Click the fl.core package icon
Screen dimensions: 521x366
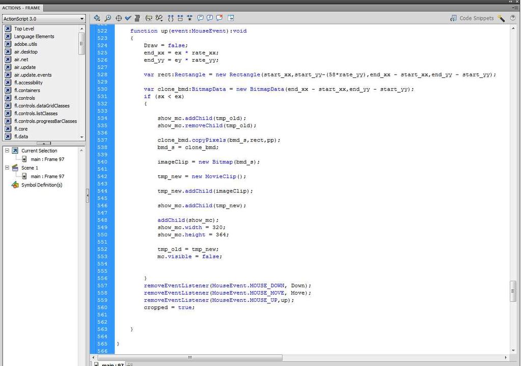8,128
